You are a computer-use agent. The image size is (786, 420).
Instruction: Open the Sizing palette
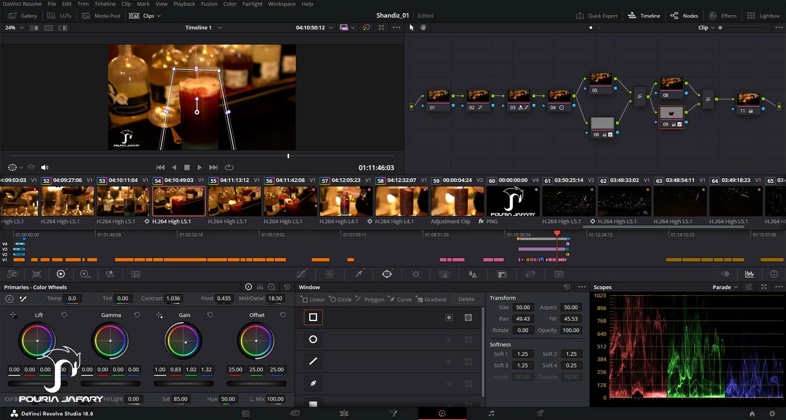coord(530,274)
